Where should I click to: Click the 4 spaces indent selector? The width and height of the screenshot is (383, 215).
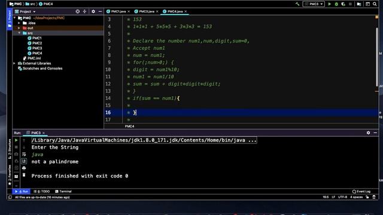click(x=357, y=197)
